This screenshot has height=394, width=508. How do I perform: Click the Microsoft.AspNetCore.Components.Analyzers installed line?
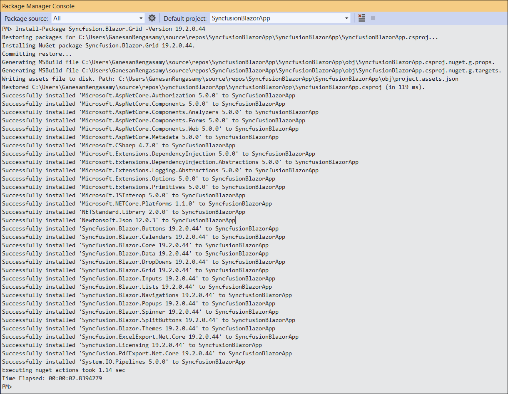160,112
